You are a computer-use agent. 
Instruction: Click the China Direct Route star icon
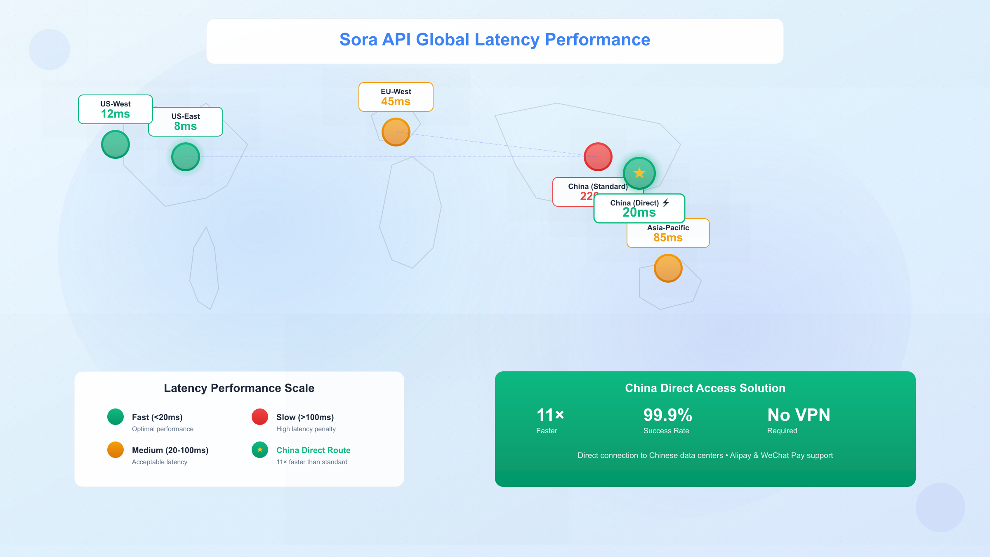(x=260, y=450)
